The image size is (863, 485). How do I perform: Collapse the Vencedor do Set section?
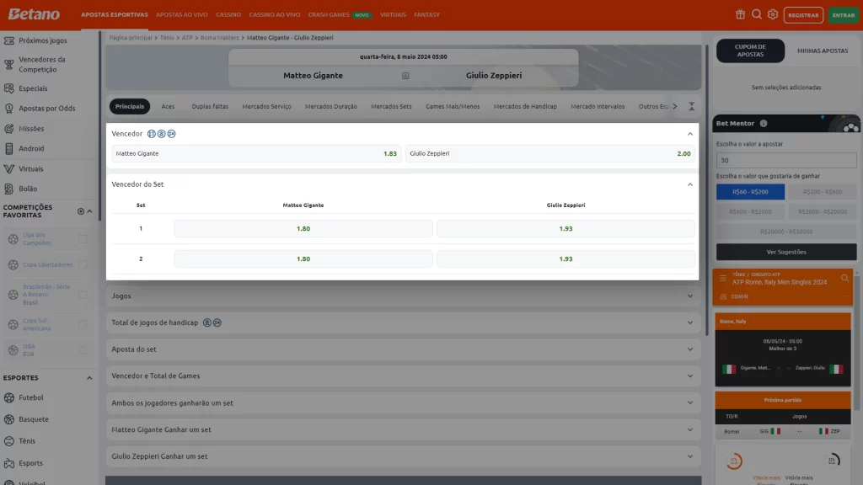click(x=689, y=184)
